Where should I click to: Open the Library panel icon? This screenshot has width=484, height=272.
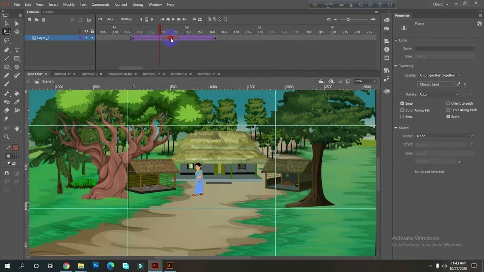pyautogui.click(x=386, y=70)
